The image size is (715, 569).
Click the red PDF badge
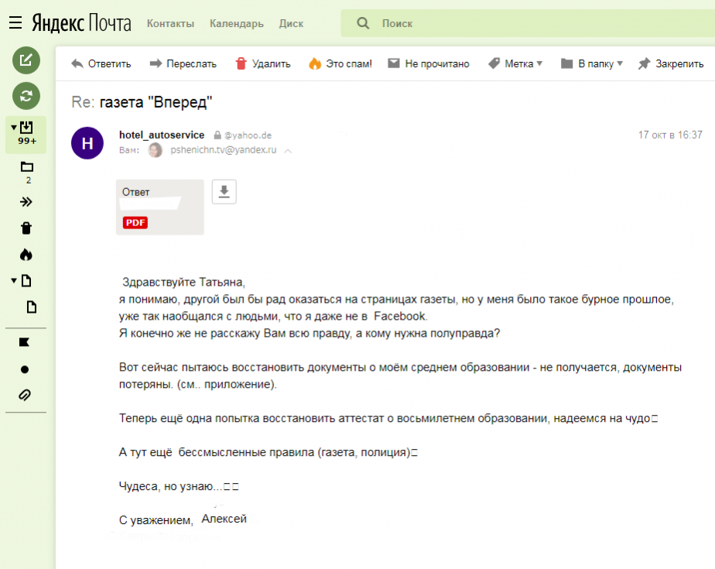135,223
